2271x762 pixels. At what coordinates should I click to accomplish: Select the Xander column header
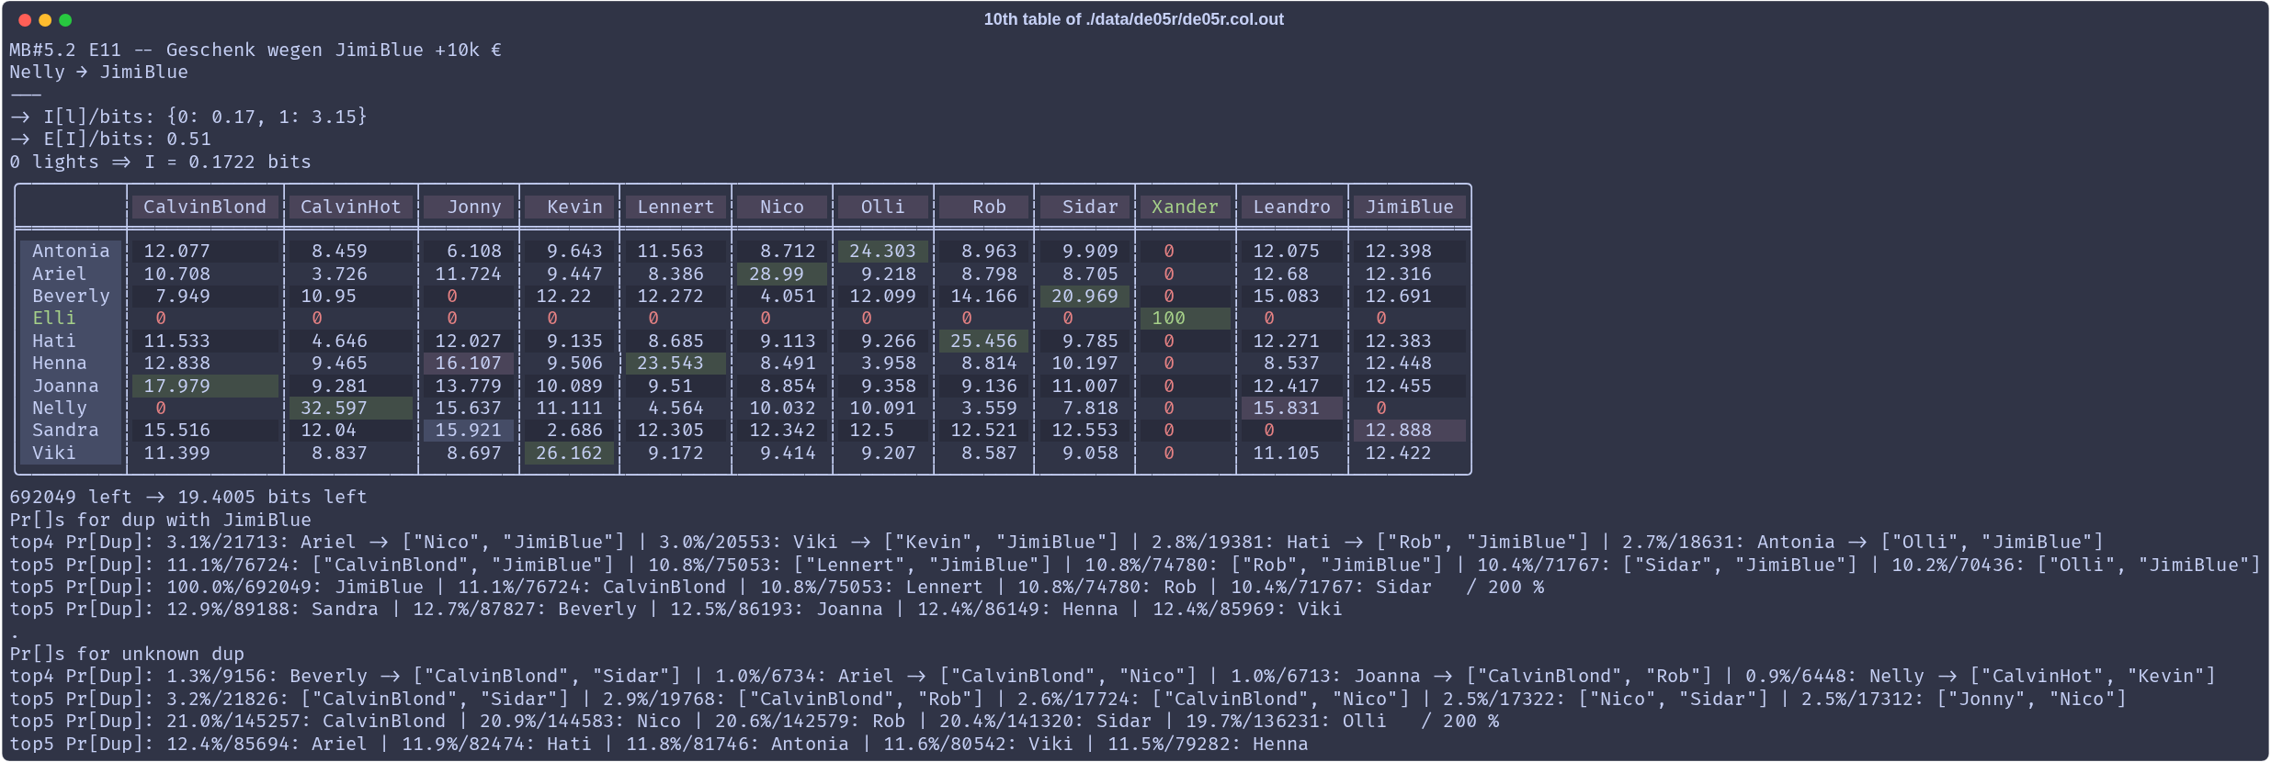point(1184,207)
